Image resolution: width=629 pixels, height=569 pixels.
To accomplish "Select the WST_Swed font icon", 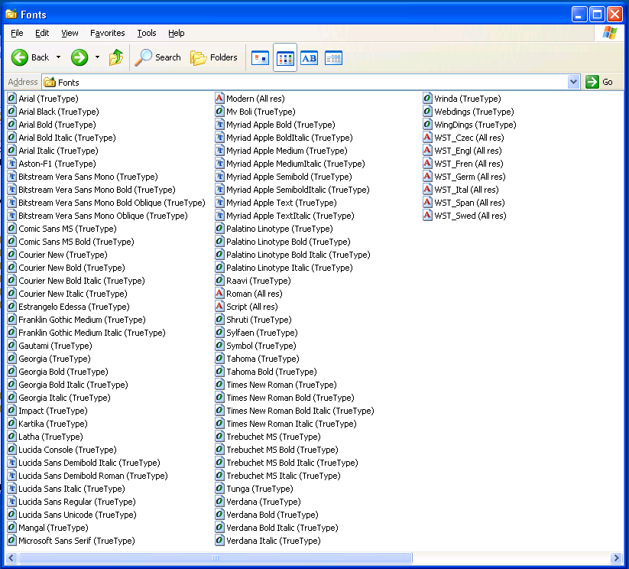I will point(428,216).
